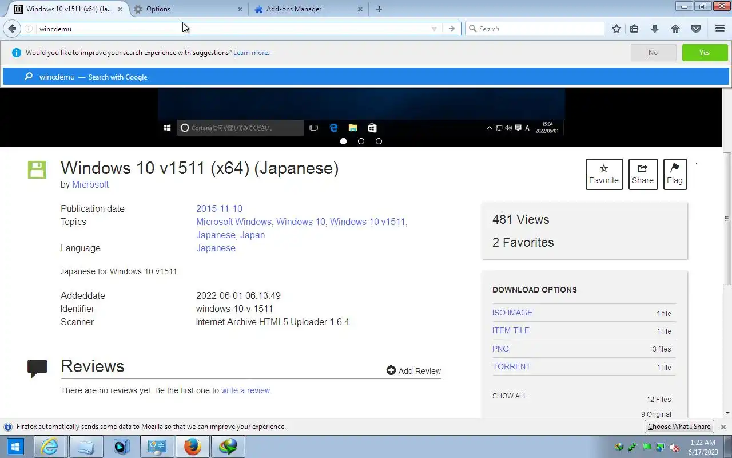Accept search suggestions with Yes button

coord(705,53)
